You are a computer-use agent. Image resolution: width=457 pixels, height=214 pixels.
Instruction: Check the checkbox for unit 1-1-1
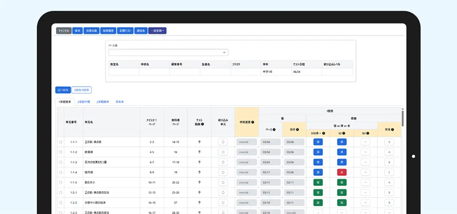[x=60, y=142]
